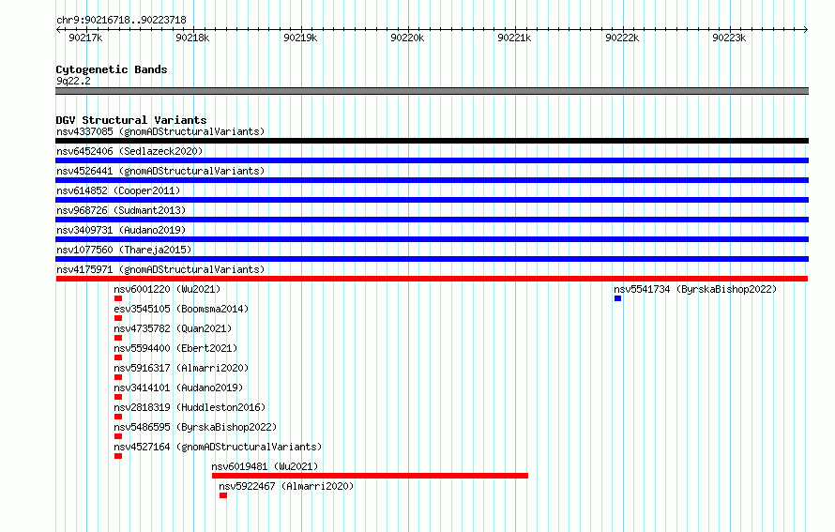The image size is (835, 532).
Task: Click blue bar beneath nsv4526441 label
Action: 432,180
